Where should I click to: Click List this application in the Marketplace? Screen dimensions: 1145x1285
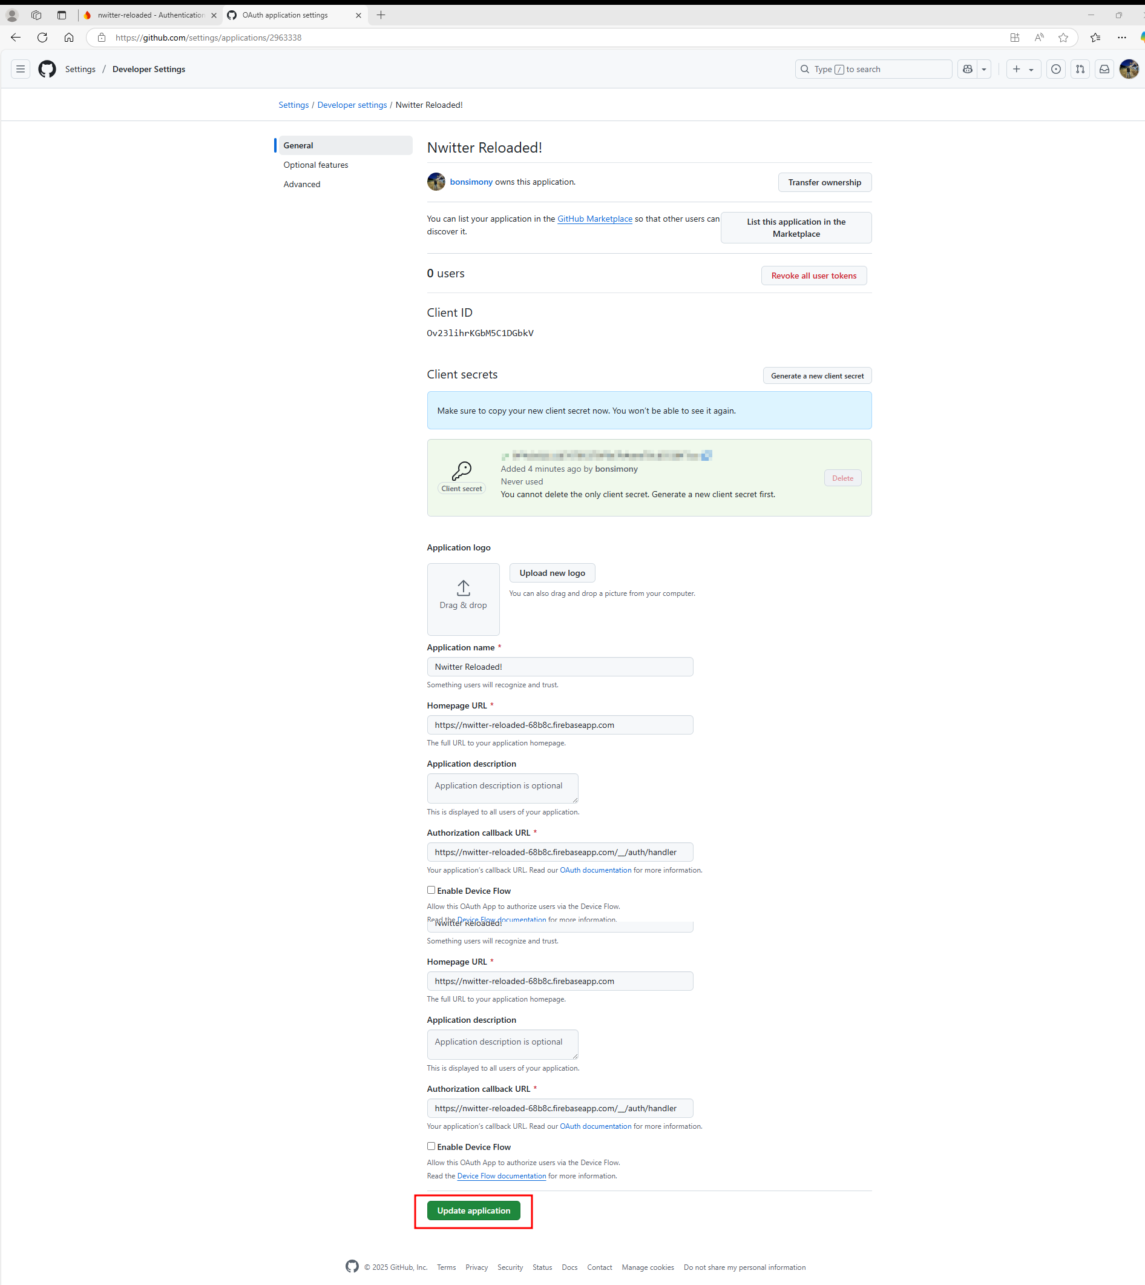tap(796, 228)
